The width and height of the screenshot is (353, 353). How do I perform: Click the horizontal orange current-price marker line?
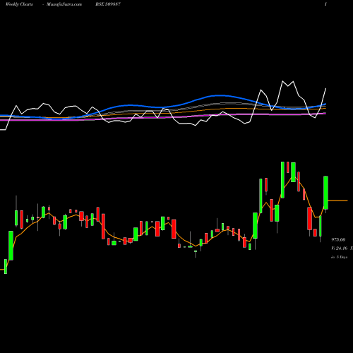point(337,201)
